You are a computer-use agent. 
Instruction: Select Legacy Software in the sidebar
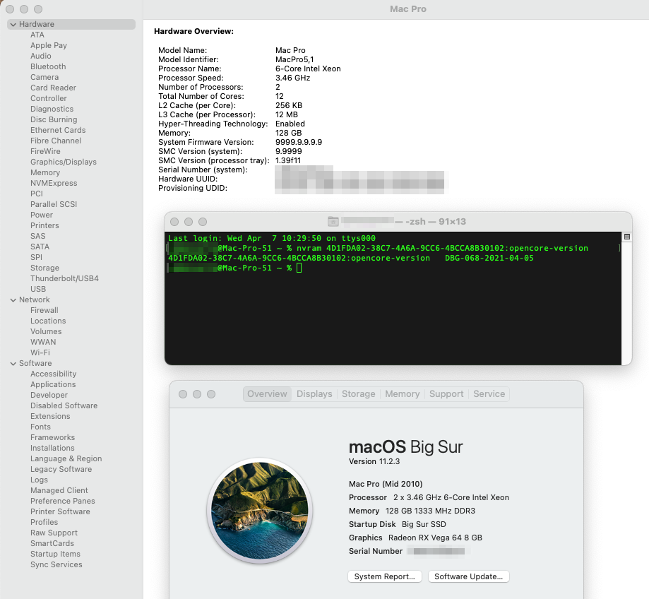point(61,469)
